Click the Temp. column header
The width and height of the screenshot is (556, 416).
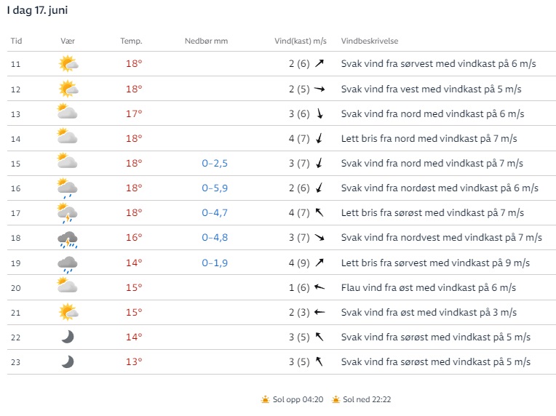click(131, 41)
